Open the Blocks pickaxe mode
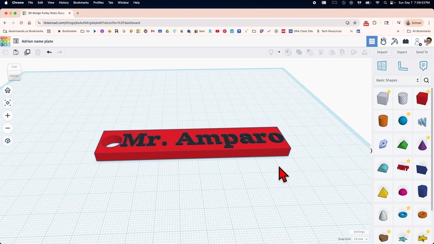 pos(394,41)
